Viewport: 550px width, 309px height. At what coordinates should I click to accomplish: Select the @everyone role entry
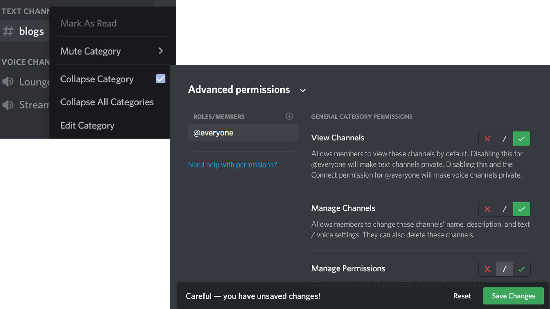pos(243,133)
